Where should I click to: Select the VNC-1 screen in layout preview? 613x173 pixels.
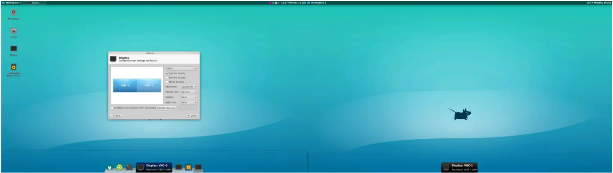(149, 85)
